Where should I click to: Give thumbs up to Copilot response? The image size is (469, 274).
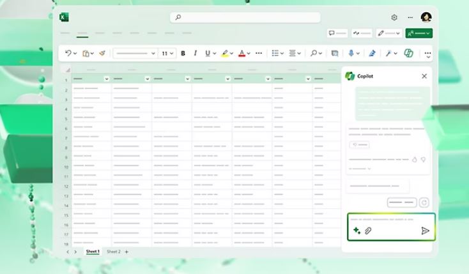(414, 160)
